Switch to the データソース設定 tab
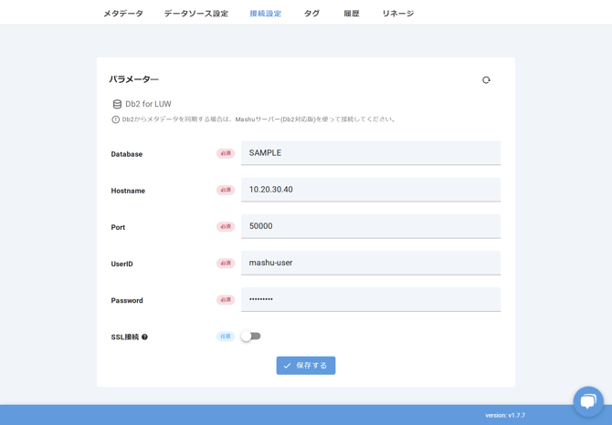Image resolution: width=612 pixels, height=425 pixels. tap(196, 14)
